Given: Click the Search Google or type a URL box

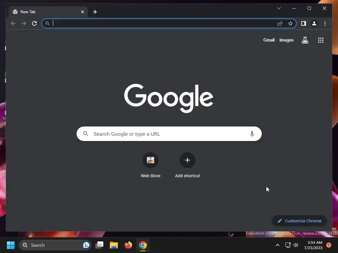Looking at the screenshot, I should [169, 134].
